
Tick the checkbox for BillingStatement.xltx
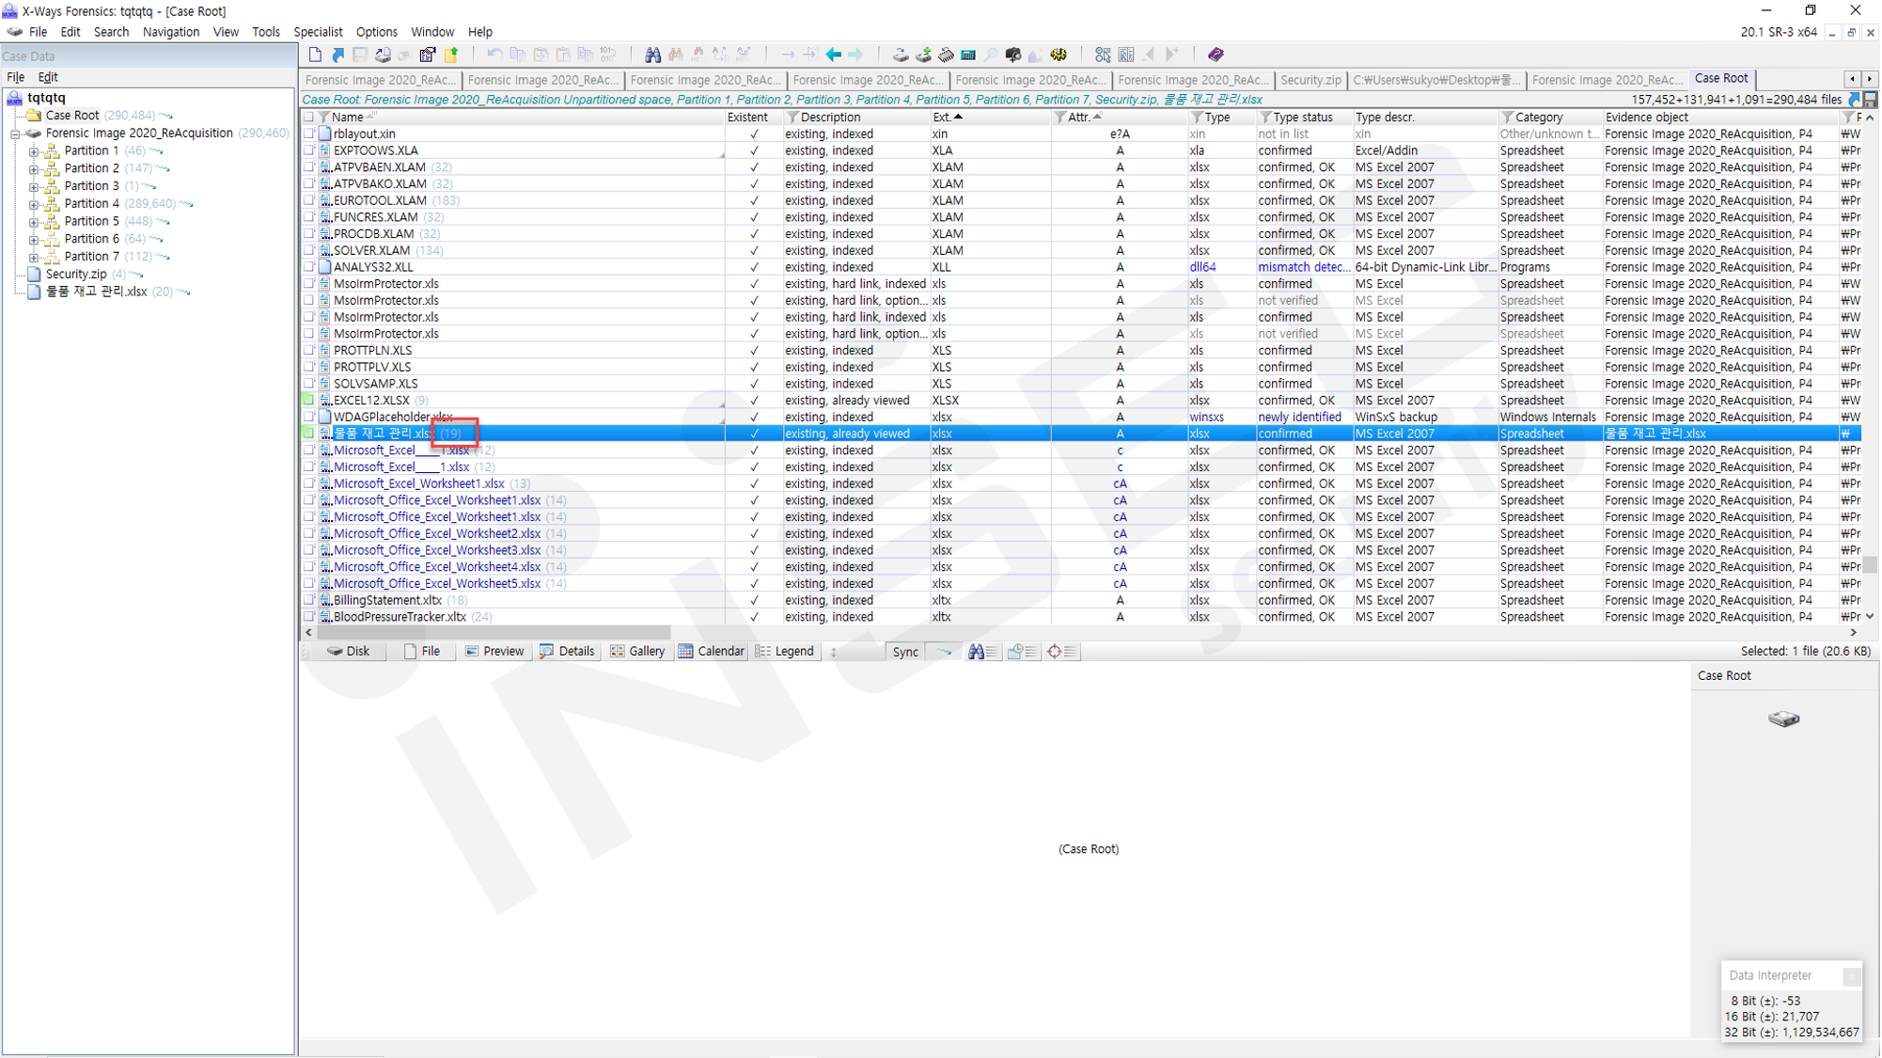309,600
